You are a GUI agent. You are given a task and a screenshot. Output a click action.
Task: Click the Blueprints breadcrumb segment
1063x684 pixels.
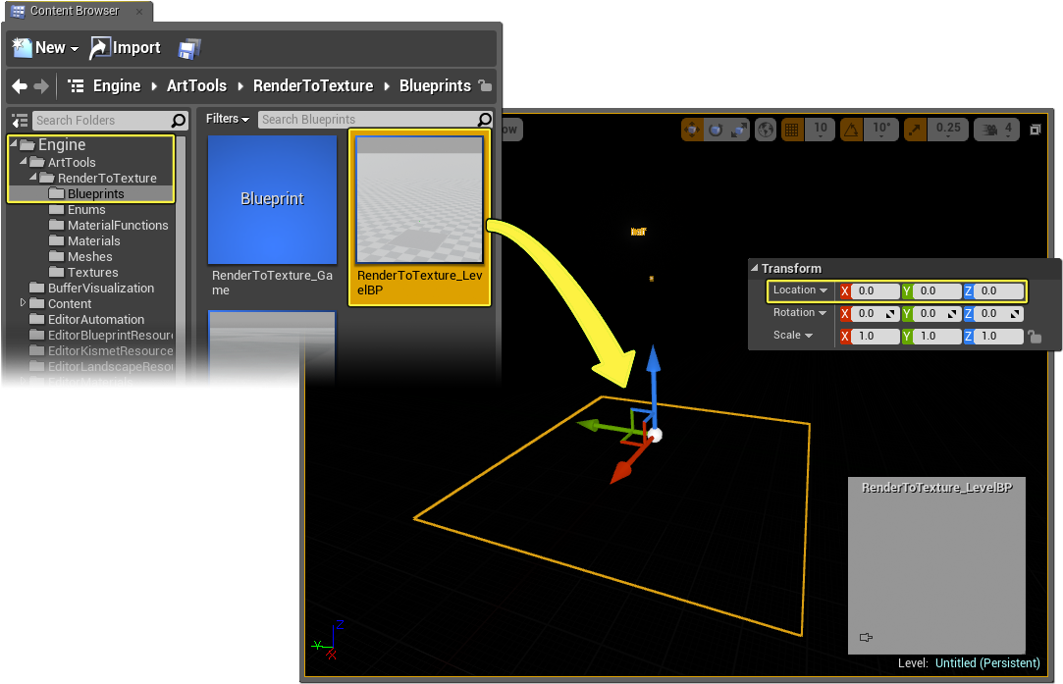[x=435, y=86]
